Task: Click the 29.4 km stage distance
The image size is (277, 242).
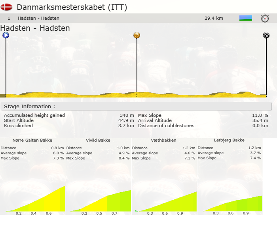Action: pyautogui.click(x=214, y=18)
